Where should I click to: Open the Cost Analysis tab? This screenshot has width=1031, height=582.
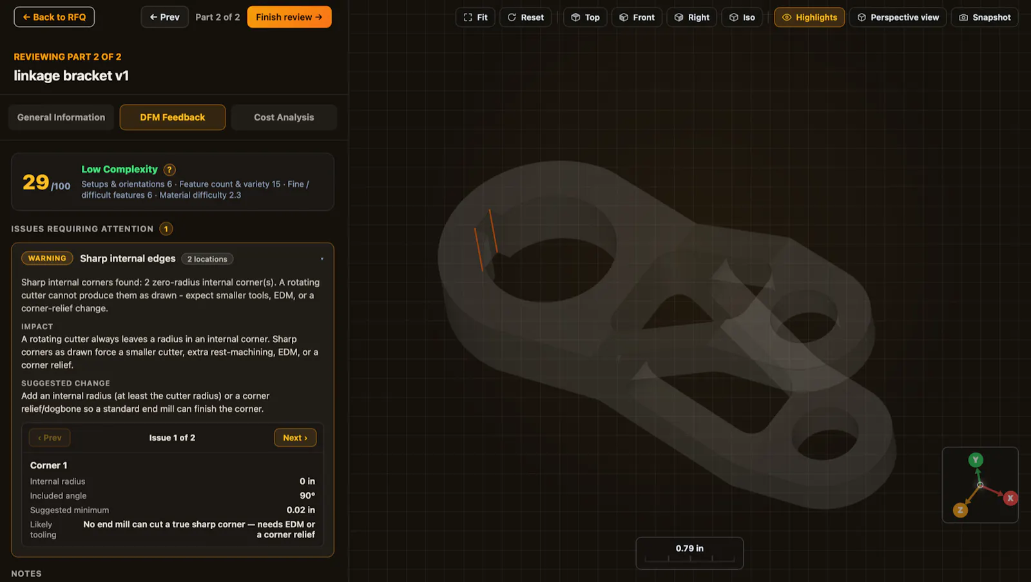coord(284,117)
